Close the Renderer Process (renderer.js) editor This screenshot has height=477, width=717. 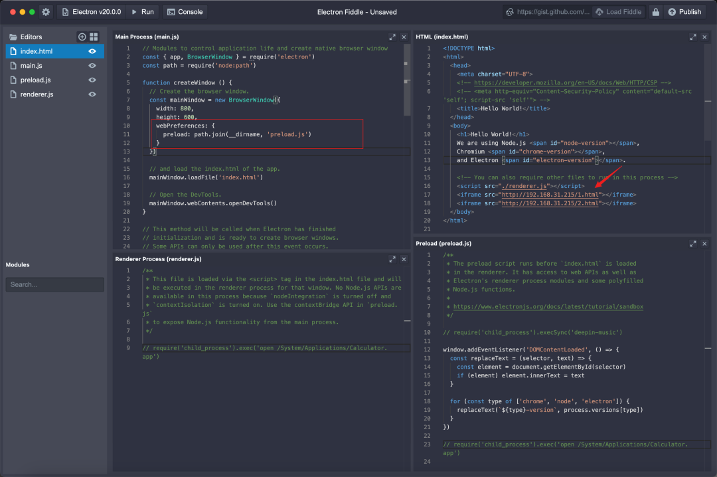404,259
